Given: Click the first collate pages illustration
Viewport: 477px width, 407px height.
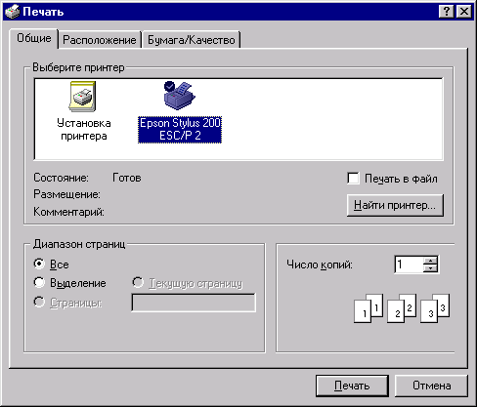Looking at the screenshot, I should 369,308.
